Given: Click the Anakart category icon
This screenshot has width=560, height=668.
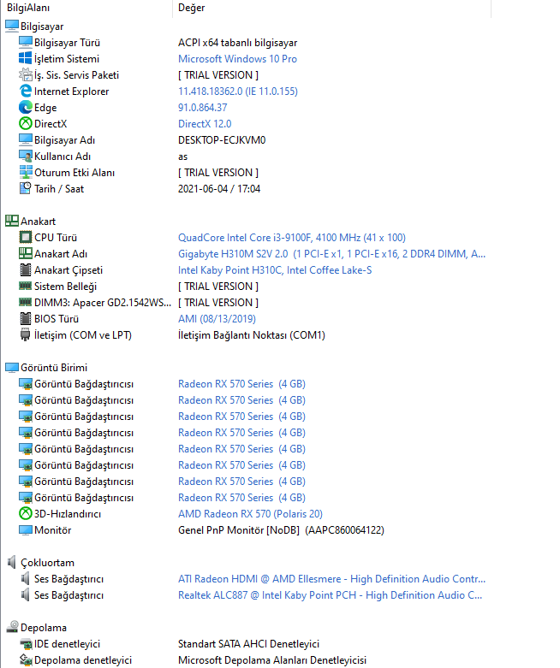Looking at the screenshot, I should click(12, 221).
